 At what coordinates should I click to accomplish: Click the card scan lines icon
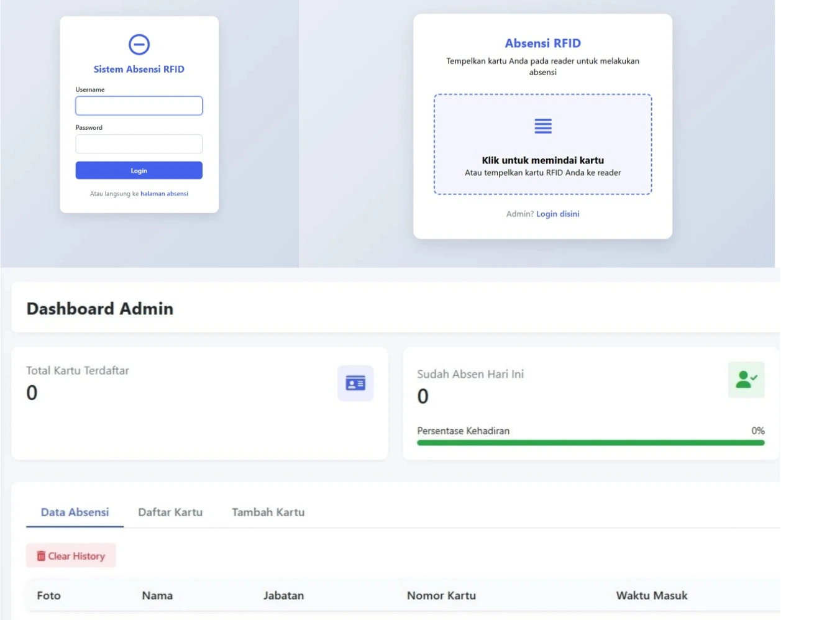pos(543,126)
